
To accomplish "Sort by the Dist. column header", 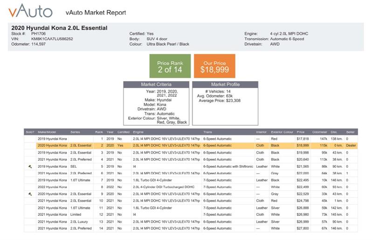I will tap(334, 132).
